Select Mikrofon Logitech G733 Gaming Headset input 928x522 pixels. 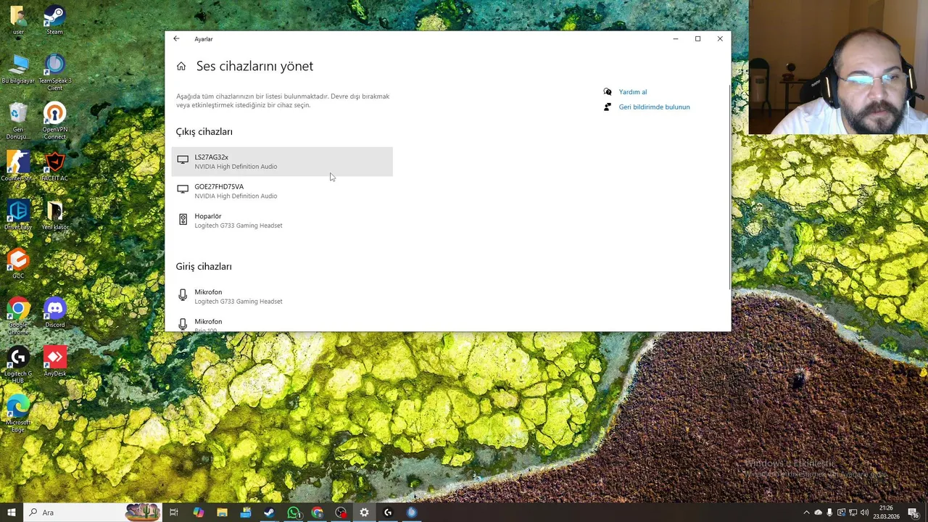click(x=282, y=297)
